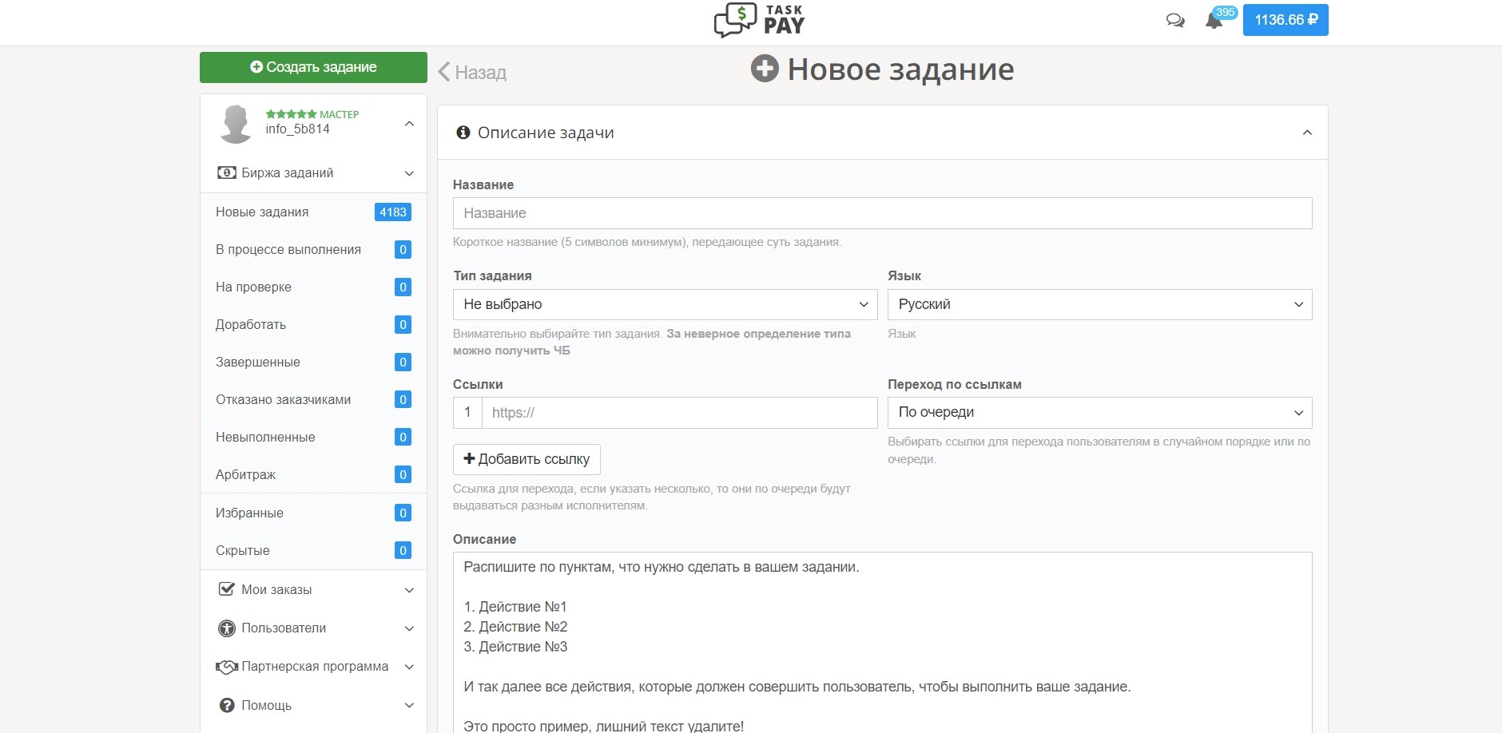Click the question mark icon beside Помощь
The width and height of the screenshot is (1502, 733).
tap(227, 706)
